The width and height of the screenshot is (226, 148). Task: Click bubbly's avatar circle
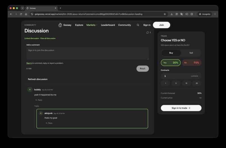[x=30, y=90]
